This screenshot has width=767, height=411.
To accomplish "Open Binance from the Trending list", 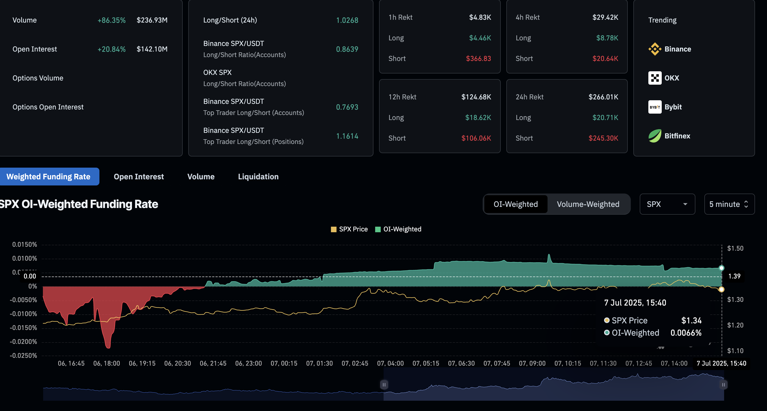I will point(677,49).
